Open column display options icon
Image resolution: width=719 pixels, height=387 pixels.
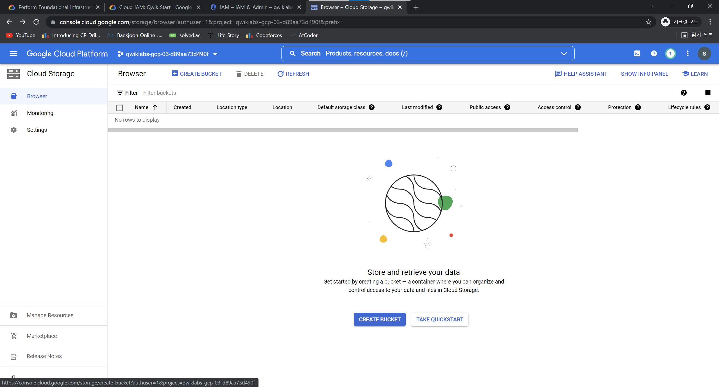[x=708, y=93]
